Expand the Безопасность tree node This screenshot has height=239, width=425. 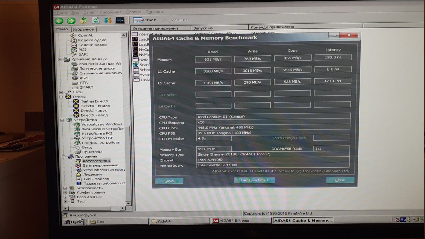pos(65,188)
